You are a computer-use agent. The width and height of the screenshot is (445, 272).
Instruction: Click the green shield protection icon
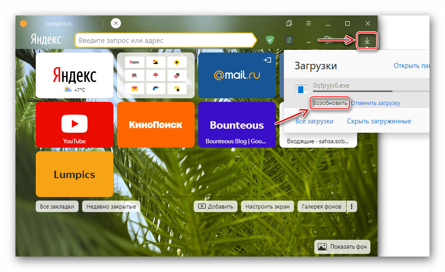coord(270,40)
